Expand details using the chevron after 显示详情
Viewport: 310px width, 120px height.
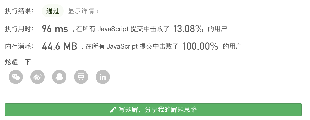tap(97, 11)
